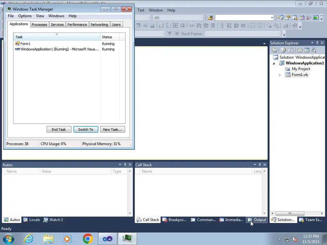Open the Test menu in Visual Studio

[x=141, y=10]
